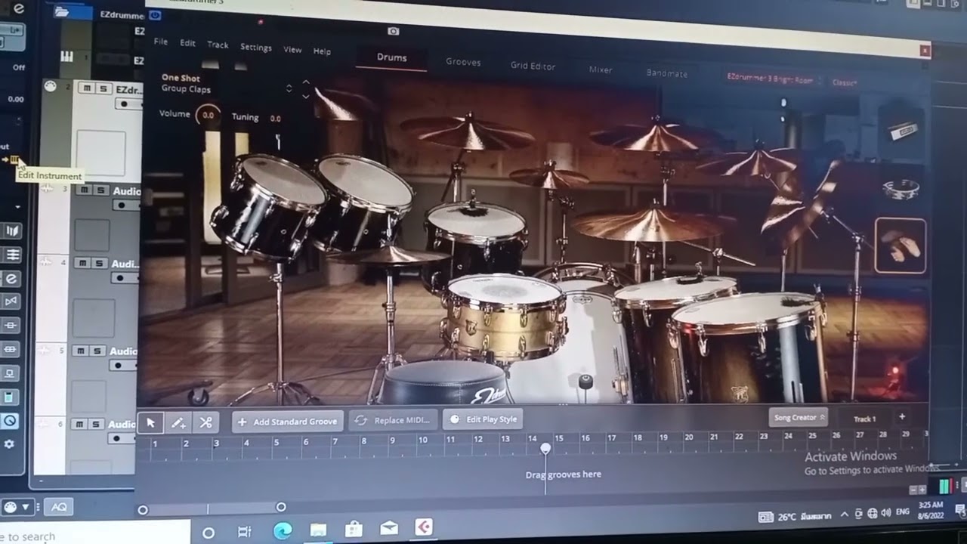The image size is (967, 544).
Task: Select the tambourine percussion thumbnail
Action: coord(901,188)
